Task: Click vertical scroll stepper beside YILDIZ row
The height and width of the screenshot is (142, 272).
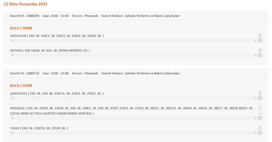Action: click(x=260, y=128)
